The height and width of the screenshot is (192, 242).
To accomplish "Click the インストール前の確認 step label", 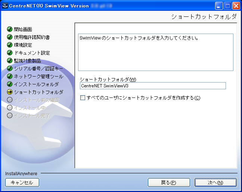I will 37,100.
